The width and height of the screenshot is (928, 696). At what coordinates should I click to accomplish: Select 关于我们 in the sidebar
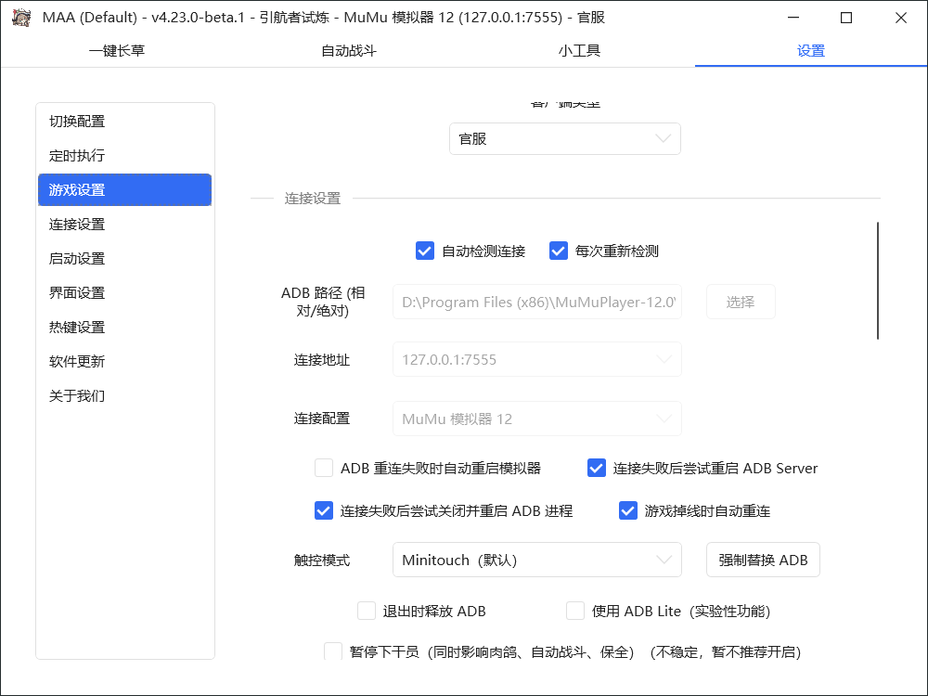(x=77, y=395)
